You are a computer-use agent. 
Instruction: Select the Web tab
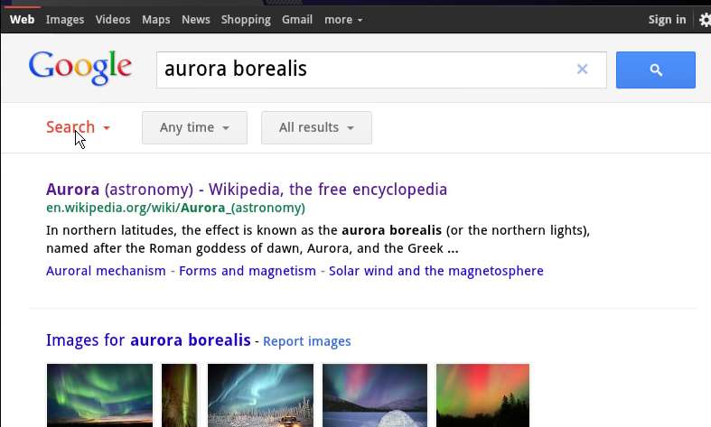pyautogui.click(x=23, y=20)
